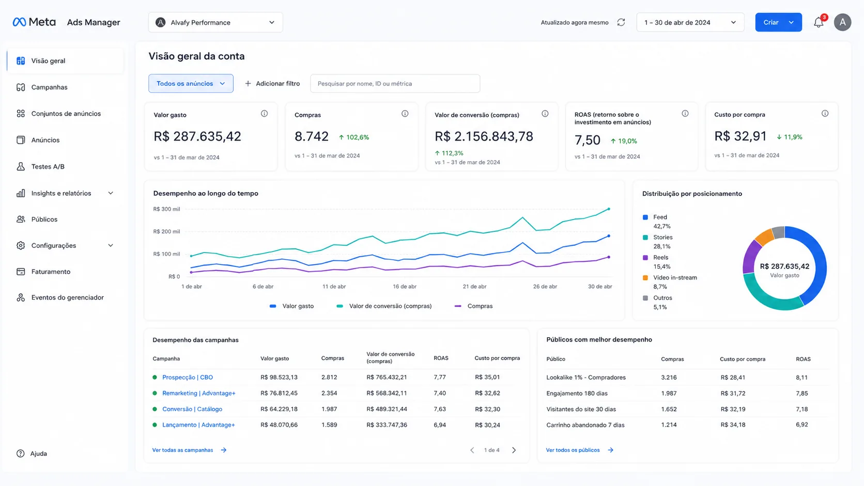Open the Todos os anúncios filter dropdown

tap(191, 83)
